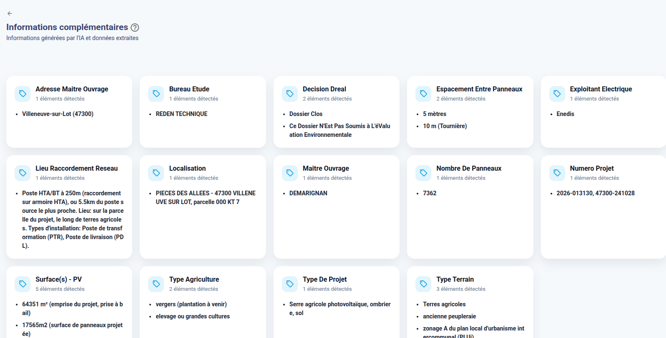Click tag icon on Type De Projet card
This screenshot has height=338, width=666.
coord(290,284)
